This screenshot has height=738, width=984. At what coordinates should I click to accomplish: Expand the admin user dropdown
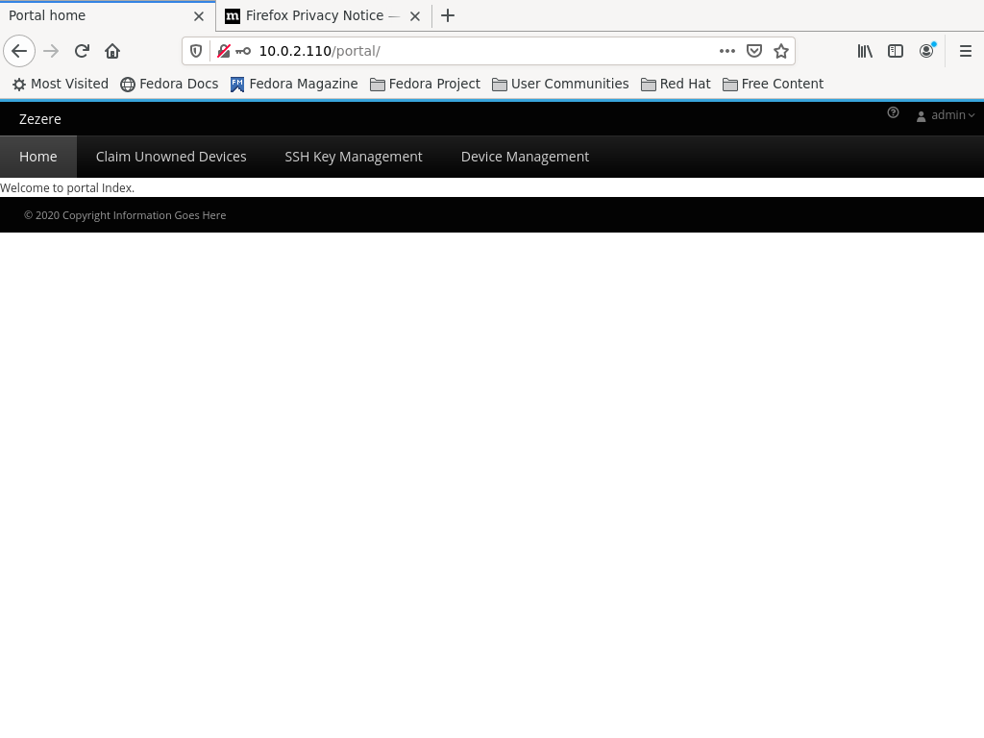pos(946,115)
